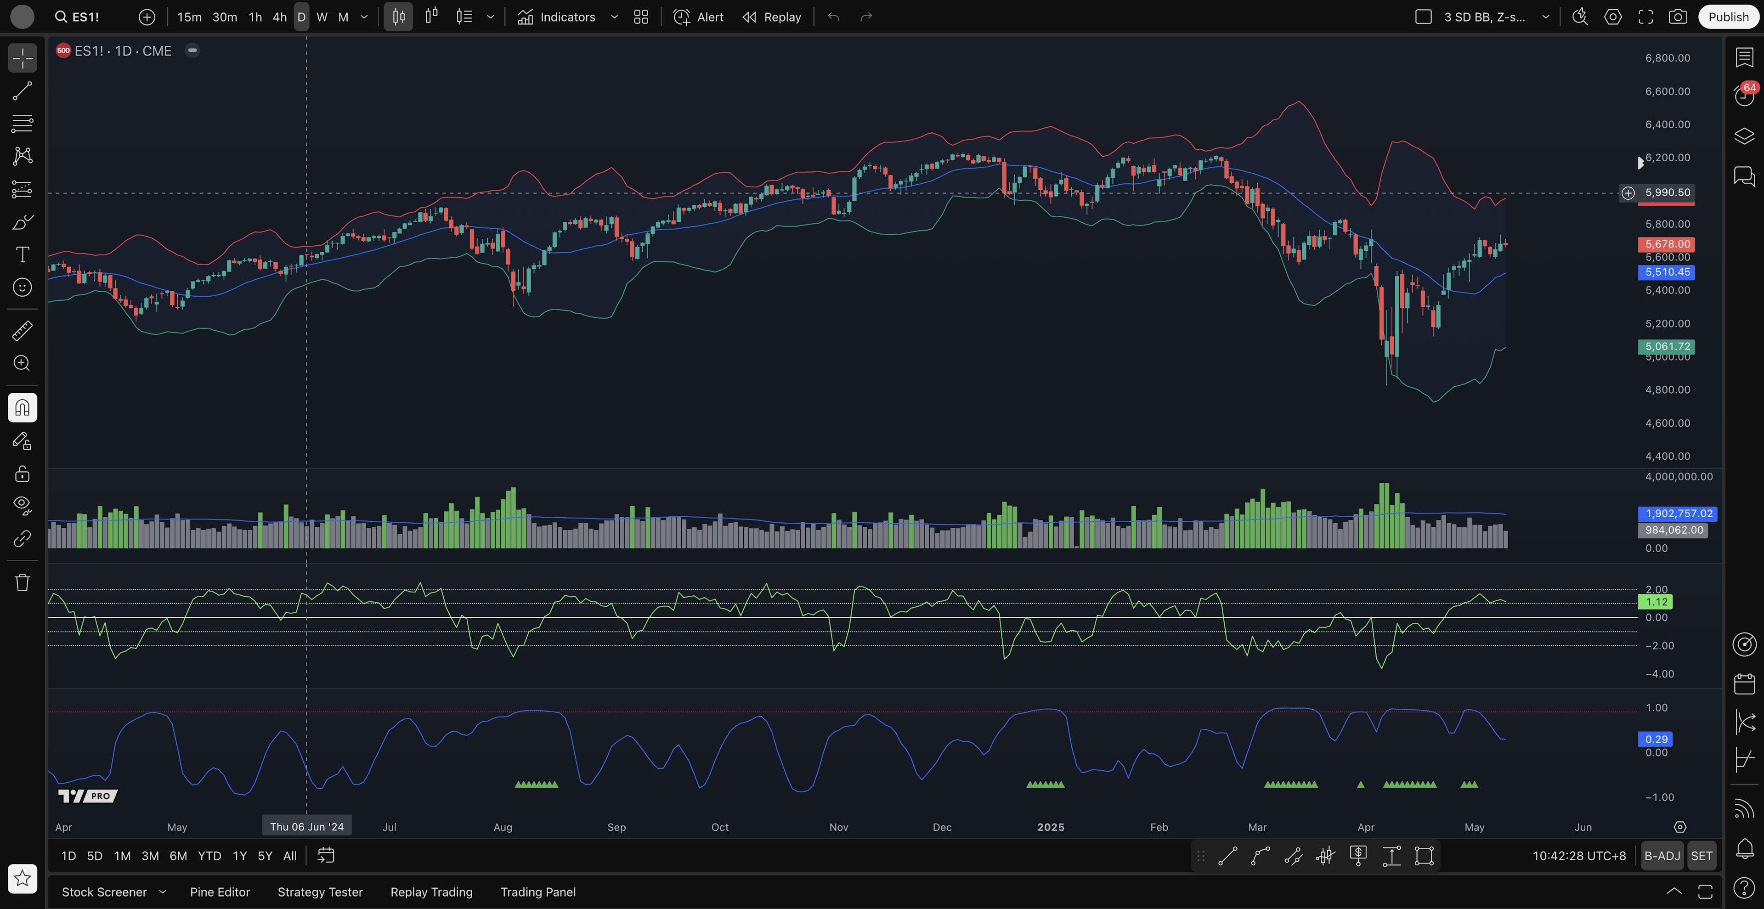Image resolution: width=1764 pixels, height=909 pixels.
Task: Select the trend line drawing tool
Action: point(22,91)
